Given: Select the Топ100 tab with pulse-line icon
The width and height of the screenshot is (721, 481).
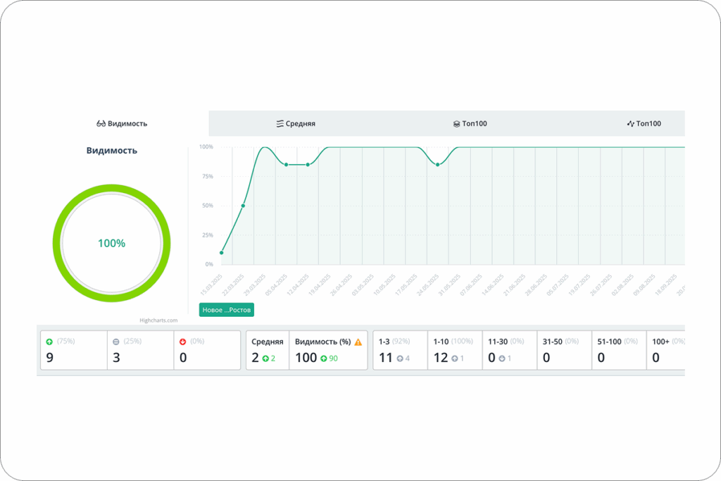Looking at the screenshot, I should pyautogui.click(x=644, y=123).
